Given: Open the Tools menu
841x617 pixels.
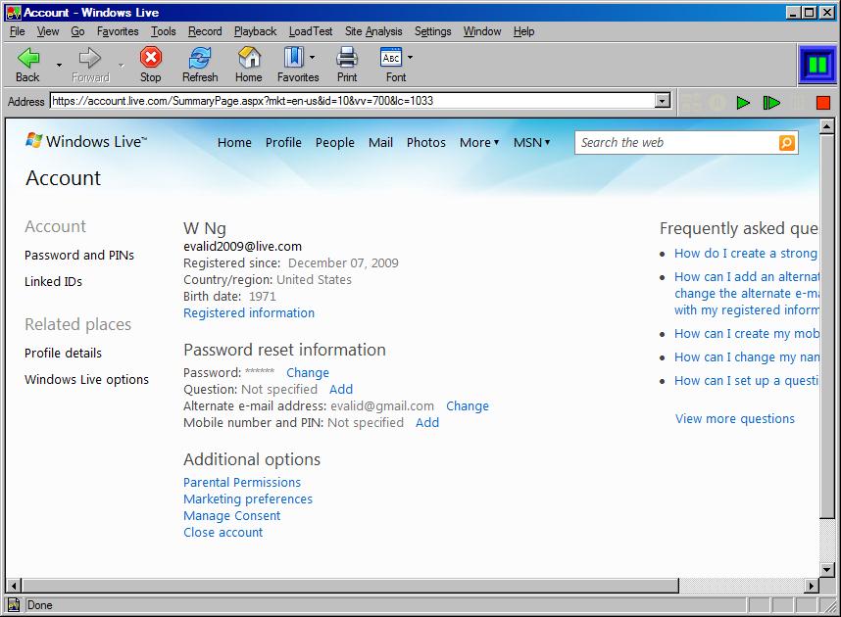Looking at the screenshot, I should point(163,31).
